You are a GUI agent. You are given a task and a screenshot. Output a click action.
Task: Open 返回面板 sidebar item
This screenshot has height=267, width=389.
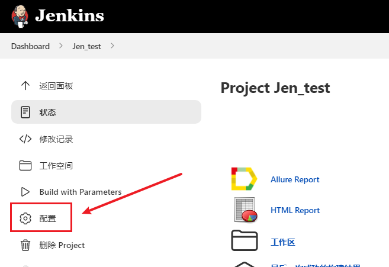pos(56,86)
